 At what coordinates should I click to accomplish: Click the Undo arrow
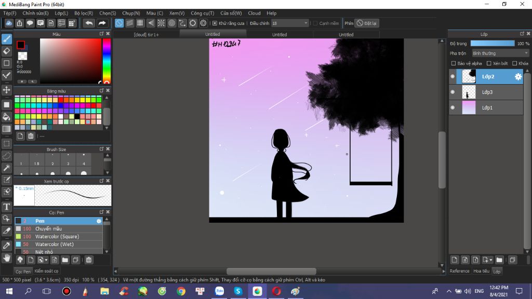tap(89, 23)
